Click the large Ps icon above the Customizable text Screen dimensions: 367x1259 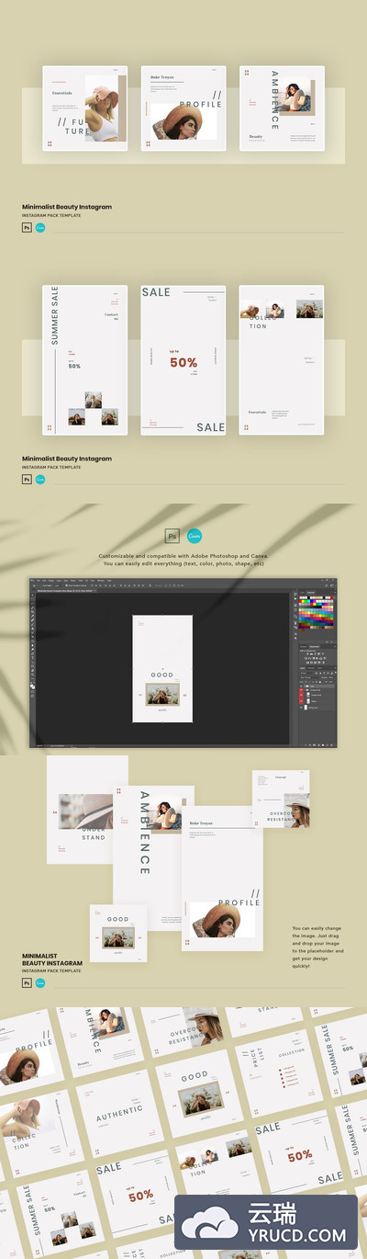[x=171, y=537]
